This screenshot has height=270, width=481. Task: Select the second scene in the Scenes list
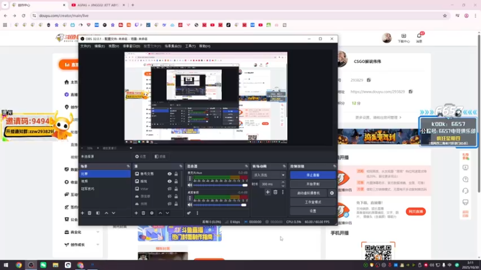click(x=105, y=181)
